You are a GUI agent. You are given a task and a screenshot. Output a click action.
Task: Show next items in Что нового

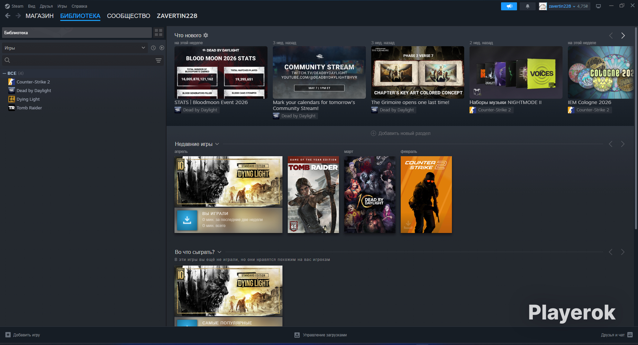tap(623, 36)
